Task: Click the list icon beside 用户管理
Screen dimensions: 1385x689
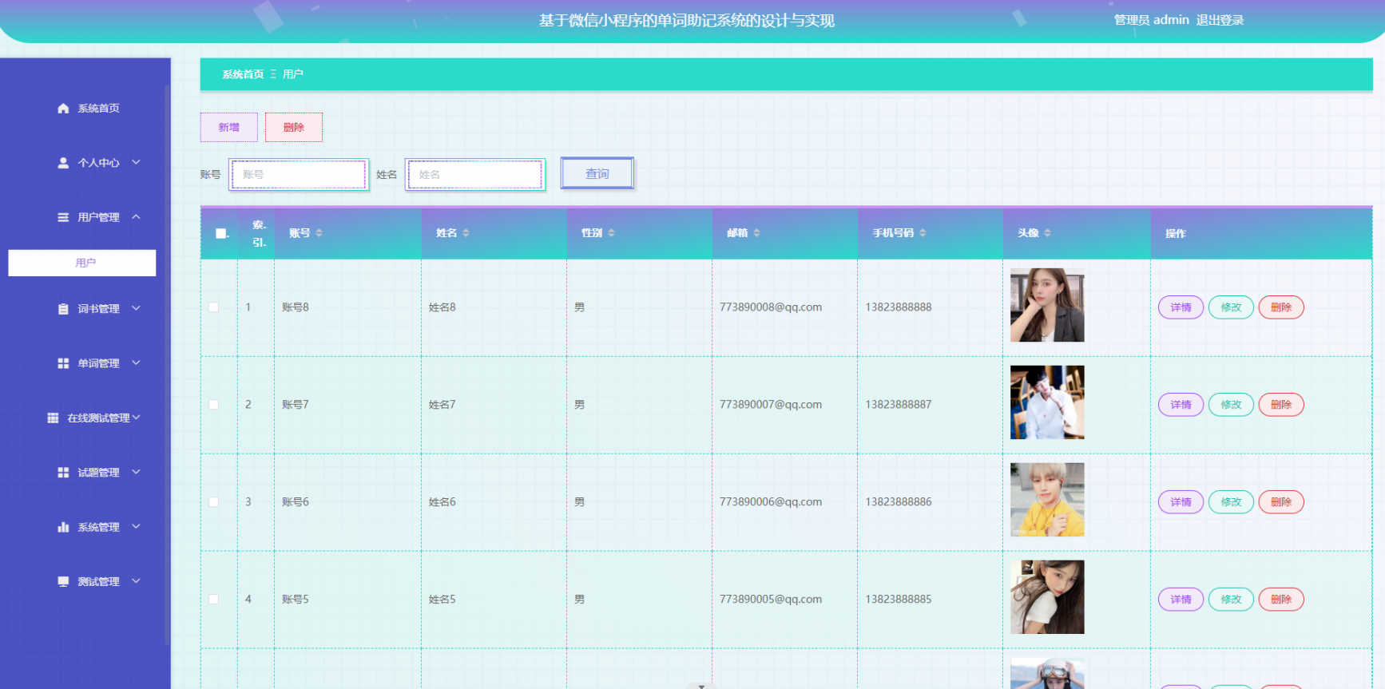Action: [x=63, y=217]
